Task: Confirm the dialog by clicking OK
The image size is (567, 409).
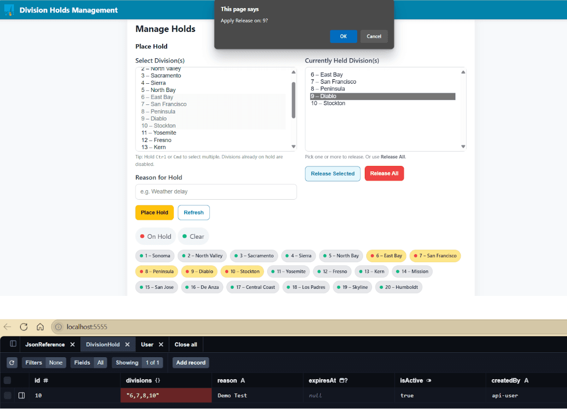Action: pyautogui.click(x=343, y=37)
